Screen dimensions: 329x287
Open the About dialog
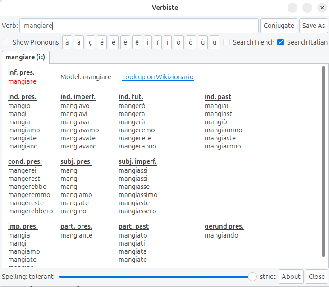[291, 277]
